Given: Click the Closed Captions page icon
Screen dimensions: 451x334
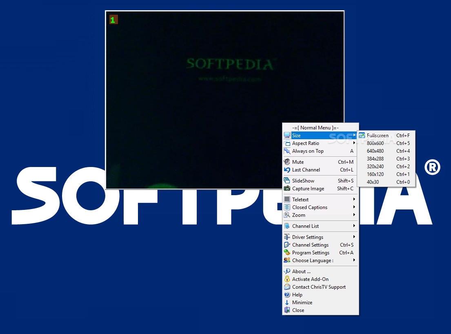Looking at the screenshot, I should tap(287, 207).
